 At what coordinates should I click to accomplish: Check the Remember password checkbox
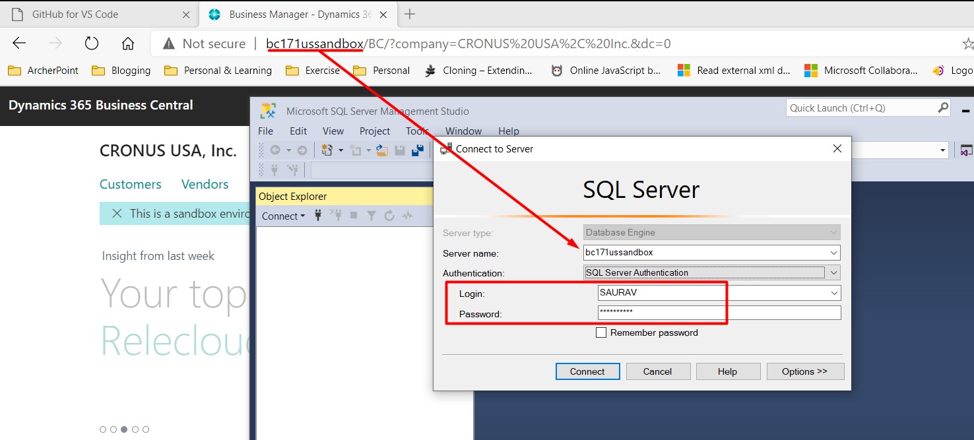click(601, 332)
